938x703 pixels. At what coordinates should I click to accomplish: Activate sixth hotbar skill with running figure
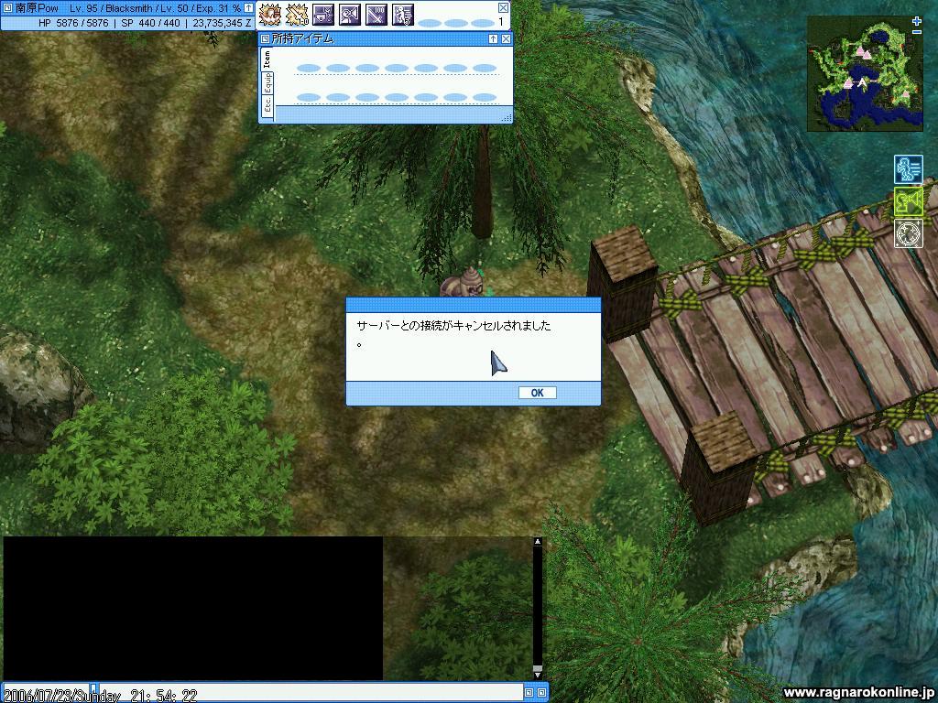point(403,15)
